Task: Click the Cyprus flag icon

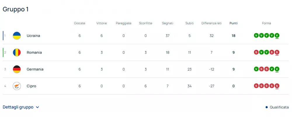Action: tap(17, 86)
